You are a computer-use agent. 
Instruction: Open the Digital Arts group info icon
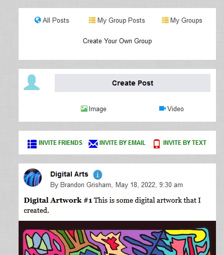(x=97, y=175)
